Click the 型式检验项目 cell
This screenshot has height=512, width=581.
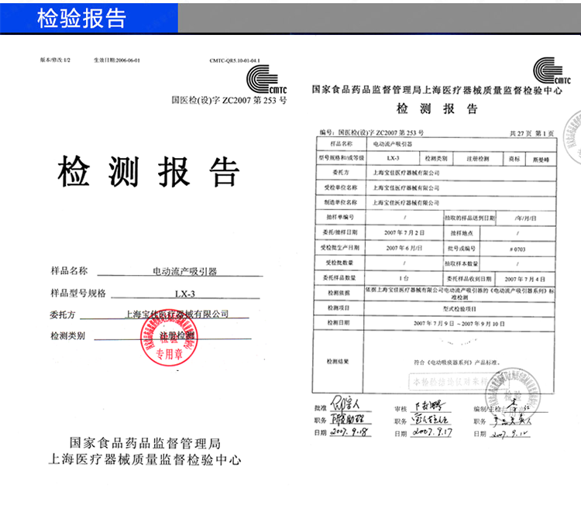(459, 308)
